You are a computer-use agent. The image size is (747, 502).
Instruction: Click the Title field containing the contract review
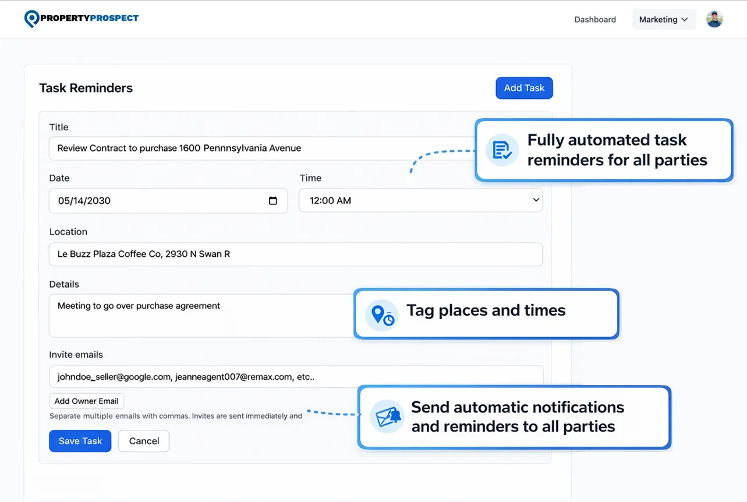233,148
